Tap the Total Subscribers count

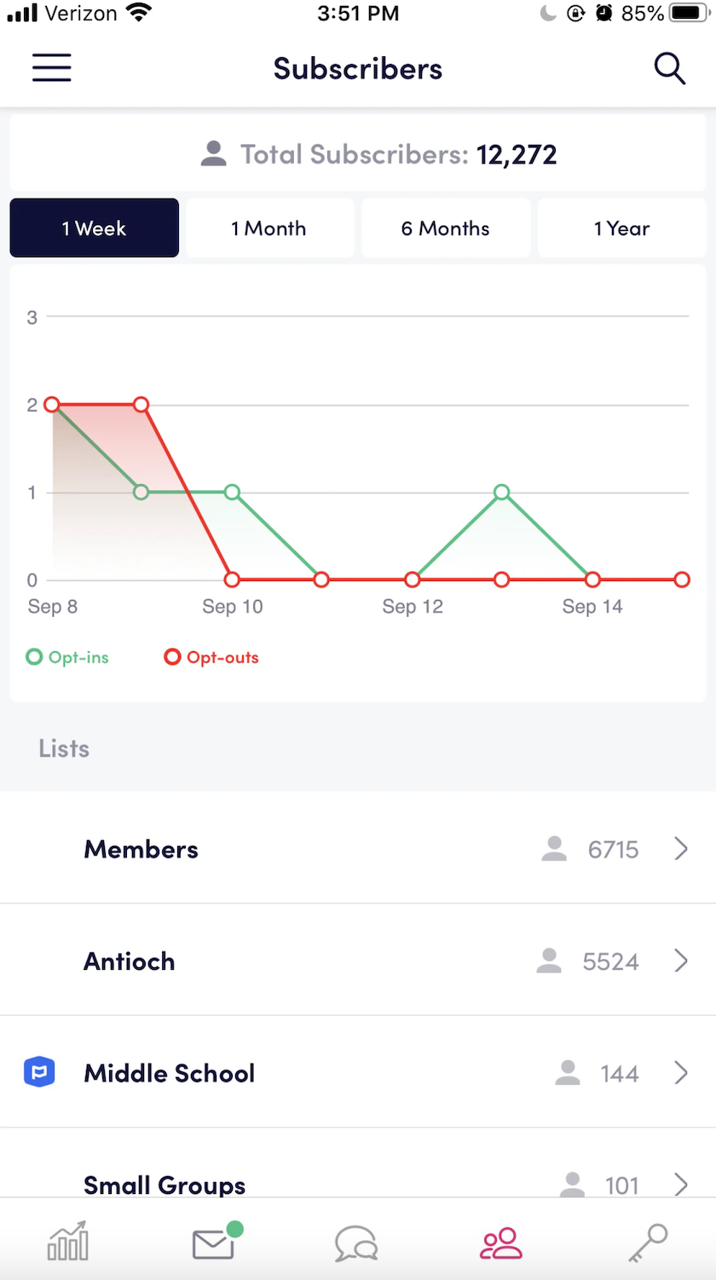click(517, 154)
